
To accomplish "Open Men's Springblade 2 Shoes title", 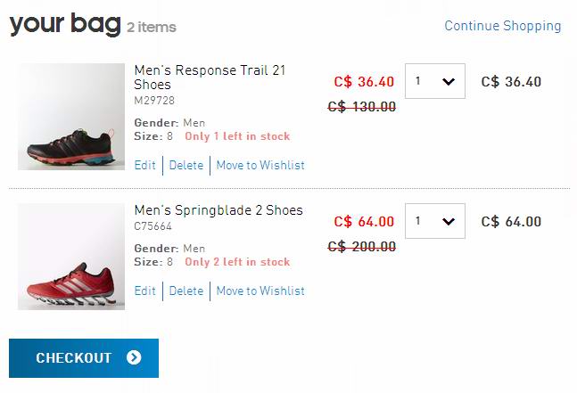I will click(218, 210).
